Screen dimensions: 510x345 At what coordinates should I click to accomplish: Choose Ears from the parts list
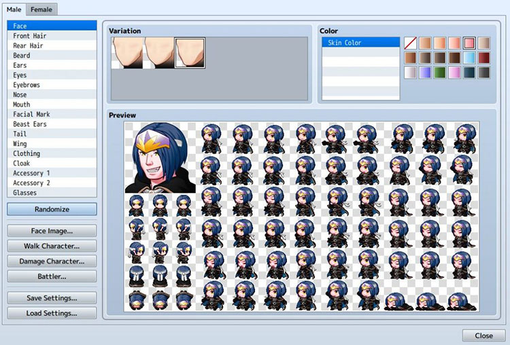52,65
